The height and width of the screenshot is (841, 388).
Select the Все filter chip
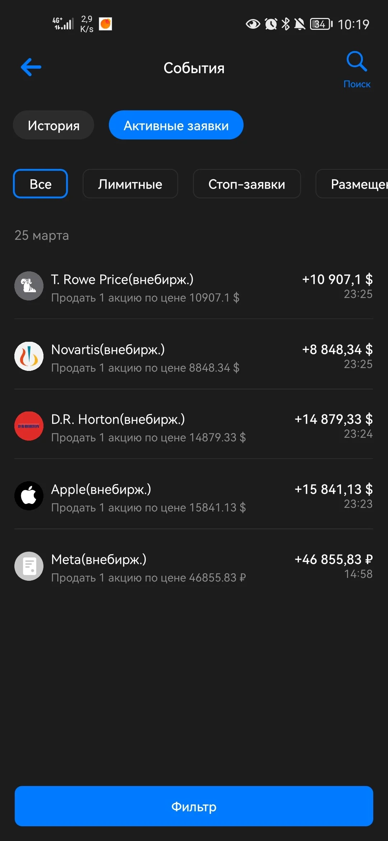[x=41, y=184]
